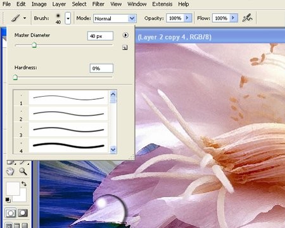The width and height of the screenshot is (285, 228).
Task: Switch to Quick Mask Mode
Action: [23, 213]
